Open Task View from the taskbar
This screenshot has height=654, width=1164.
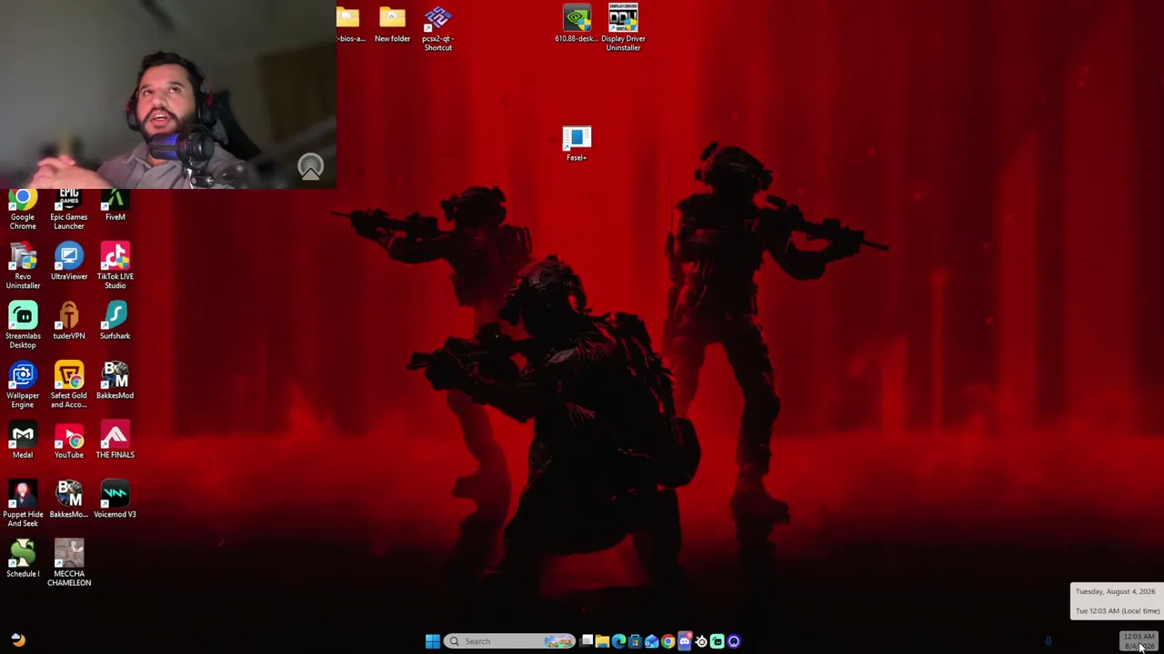[x=587, y=641]
